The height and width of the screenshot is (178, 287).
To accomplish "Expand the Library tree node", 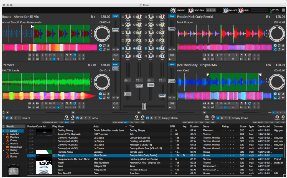I will pyautogui.click(x=3, y=131).
